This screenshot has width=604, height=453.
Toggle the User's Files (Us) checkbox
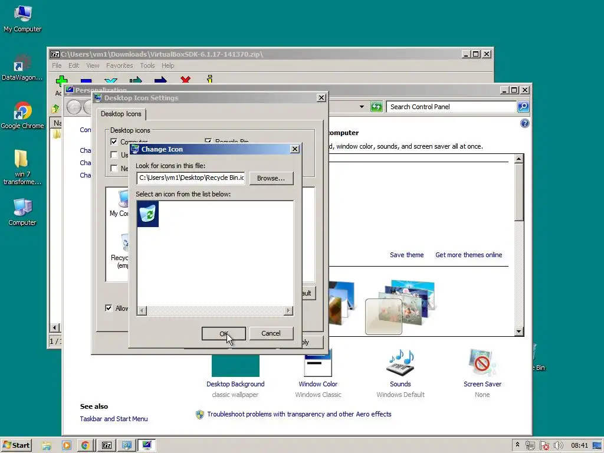coord(114,155)
